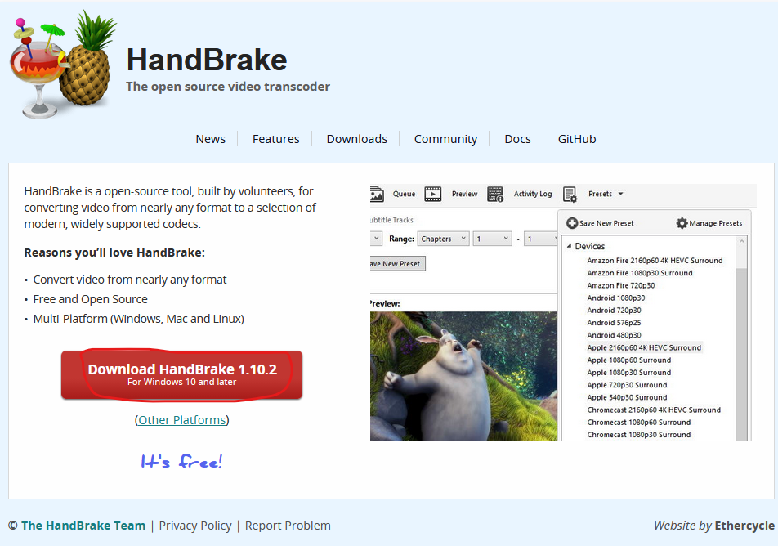Visit the Ethercycle website link
The height and width of the screenshot is (546, 778).
(x=744, y=526)
